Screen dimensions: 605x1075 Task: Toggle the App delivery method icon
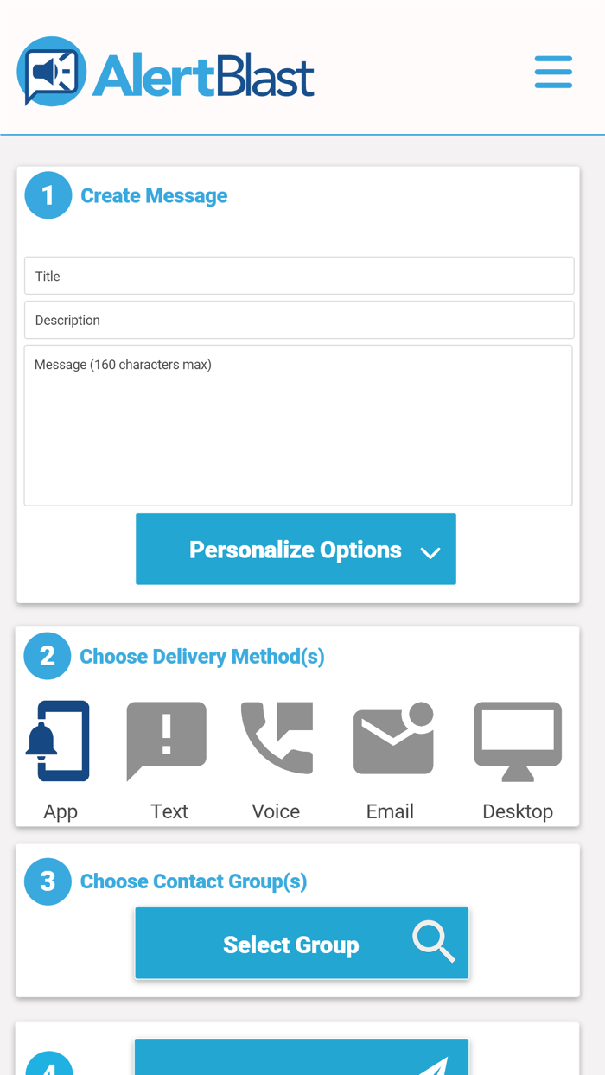coord(59,742)
